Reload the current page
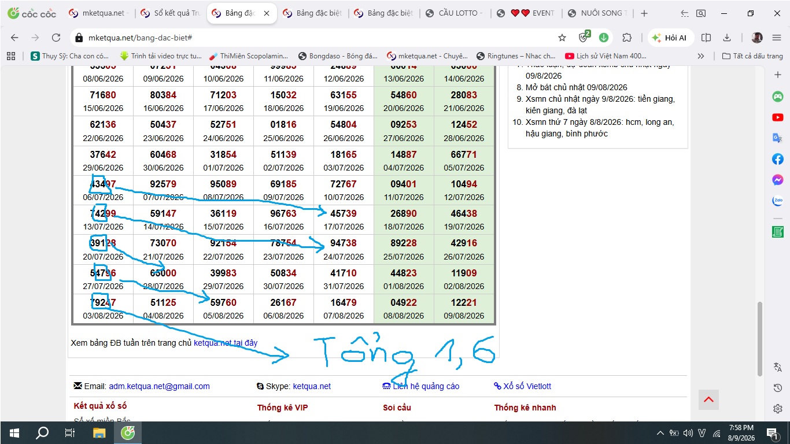This screenshot has width=790, height=444. coord(56,38)
